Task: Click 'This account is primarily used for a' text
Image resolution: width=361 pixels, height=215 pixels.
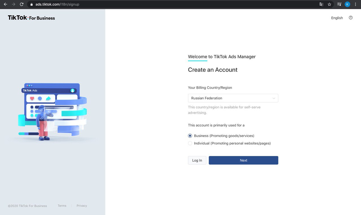Action: (x=216, y=125)
